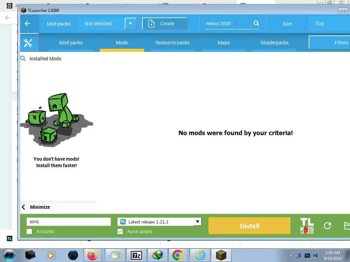Uncheck the Force update checkbox
350x262 pixels.
[x=120, y=232]
